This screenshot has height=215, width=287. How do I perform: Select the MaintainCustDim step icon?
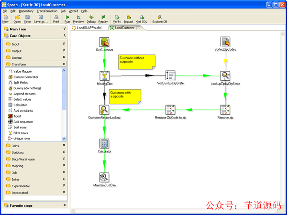(x=104, y=177)
